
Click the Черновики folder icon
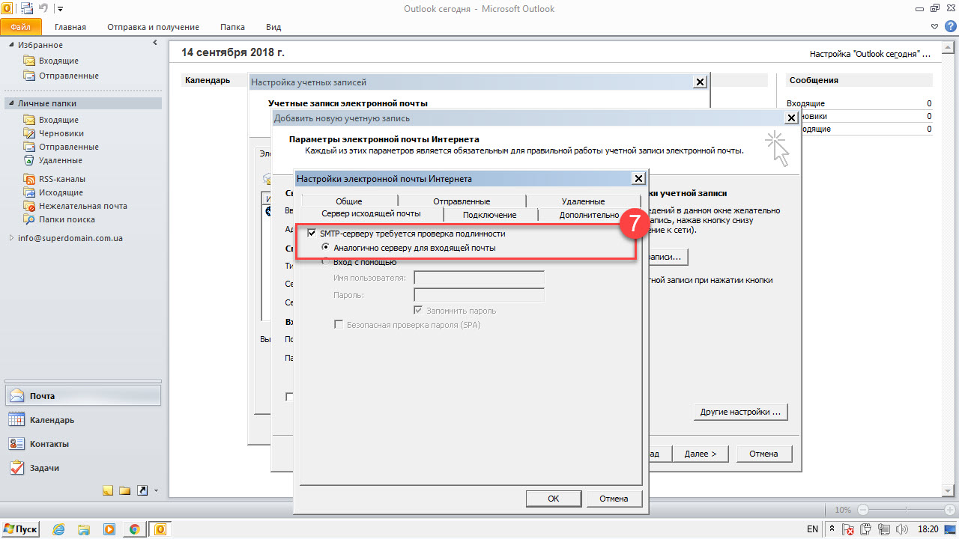[x=29, y=133]
